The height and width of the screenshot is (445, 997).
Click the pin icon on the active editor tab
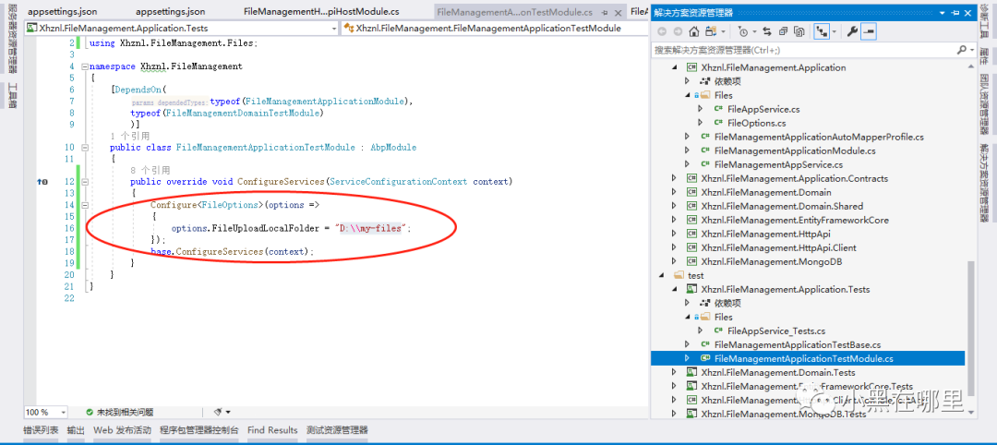(604, 12)
